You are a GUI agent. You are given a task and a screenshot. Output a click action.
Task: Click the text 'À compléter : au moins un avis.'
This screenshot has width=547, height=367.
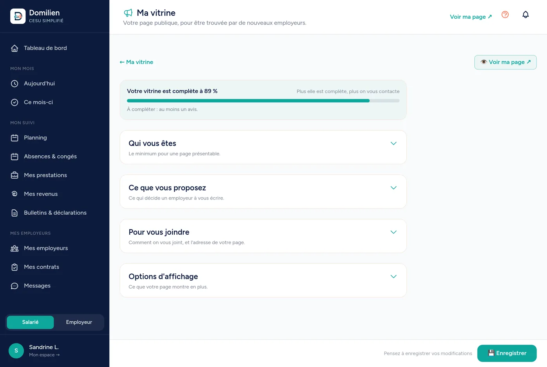[x=162, y=109]
